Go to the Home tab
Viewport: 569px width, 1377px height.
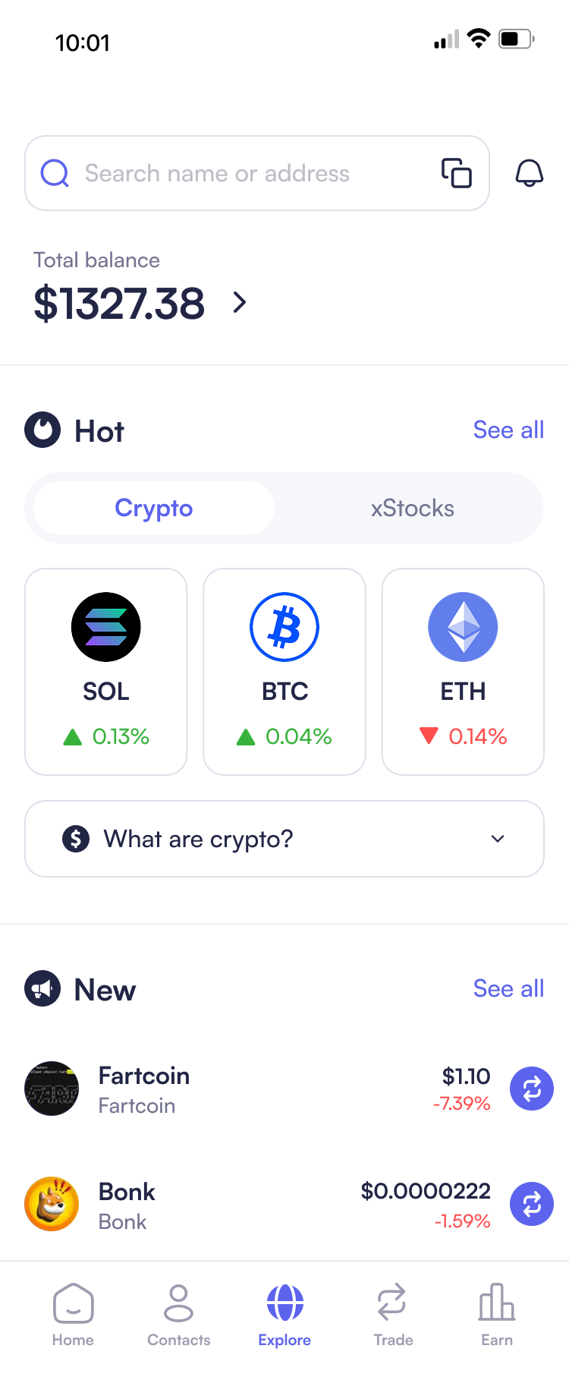coord(73,1315)
